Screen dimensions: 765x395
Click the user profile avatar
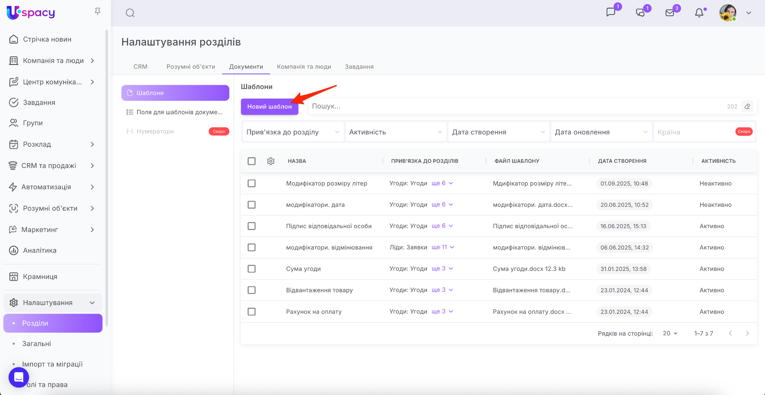[x=728, y=13]
